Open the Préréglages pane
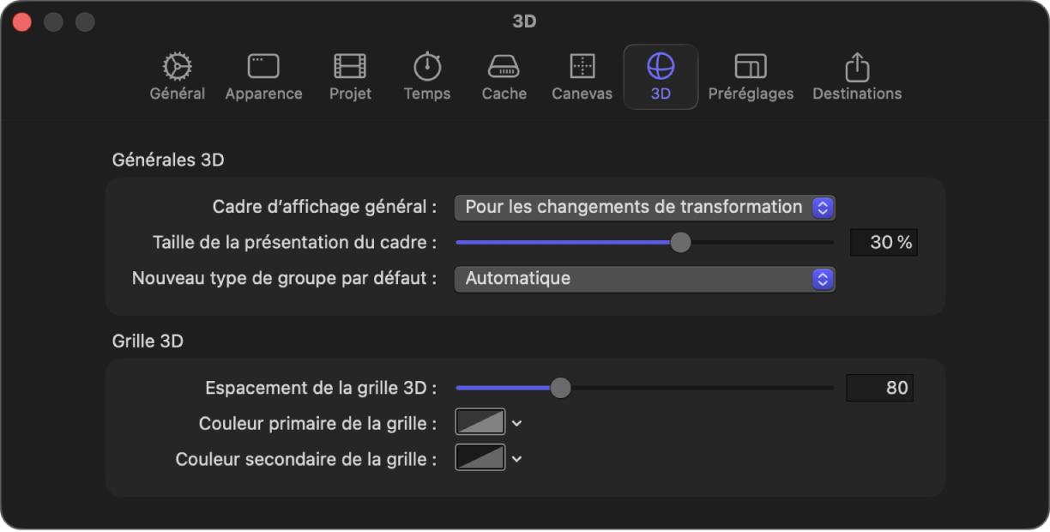The width and height of the screenshot is (1050, 532). click(751, 76)
